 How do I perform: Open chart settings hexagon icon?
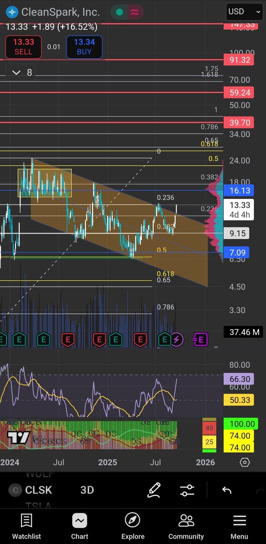245,462
